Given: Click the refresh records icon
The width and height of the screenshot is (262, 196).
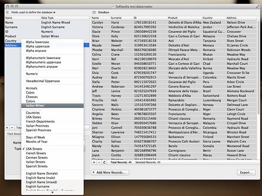Looking at the screenshot, I should (x=105, y=162).
